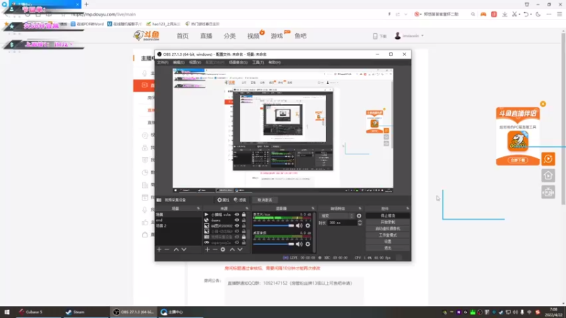Open the 工具(T) menu in OBS
Screen dimensions: 566x318
(x=258, y=62)
